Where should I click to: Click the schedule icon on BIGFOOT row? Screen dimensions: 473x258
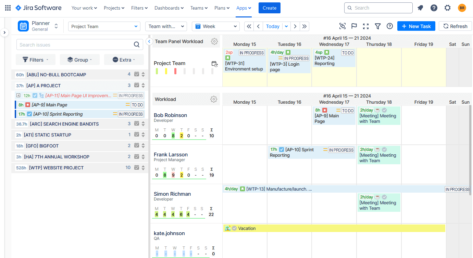pyautogui.click(x=137, y=145)
